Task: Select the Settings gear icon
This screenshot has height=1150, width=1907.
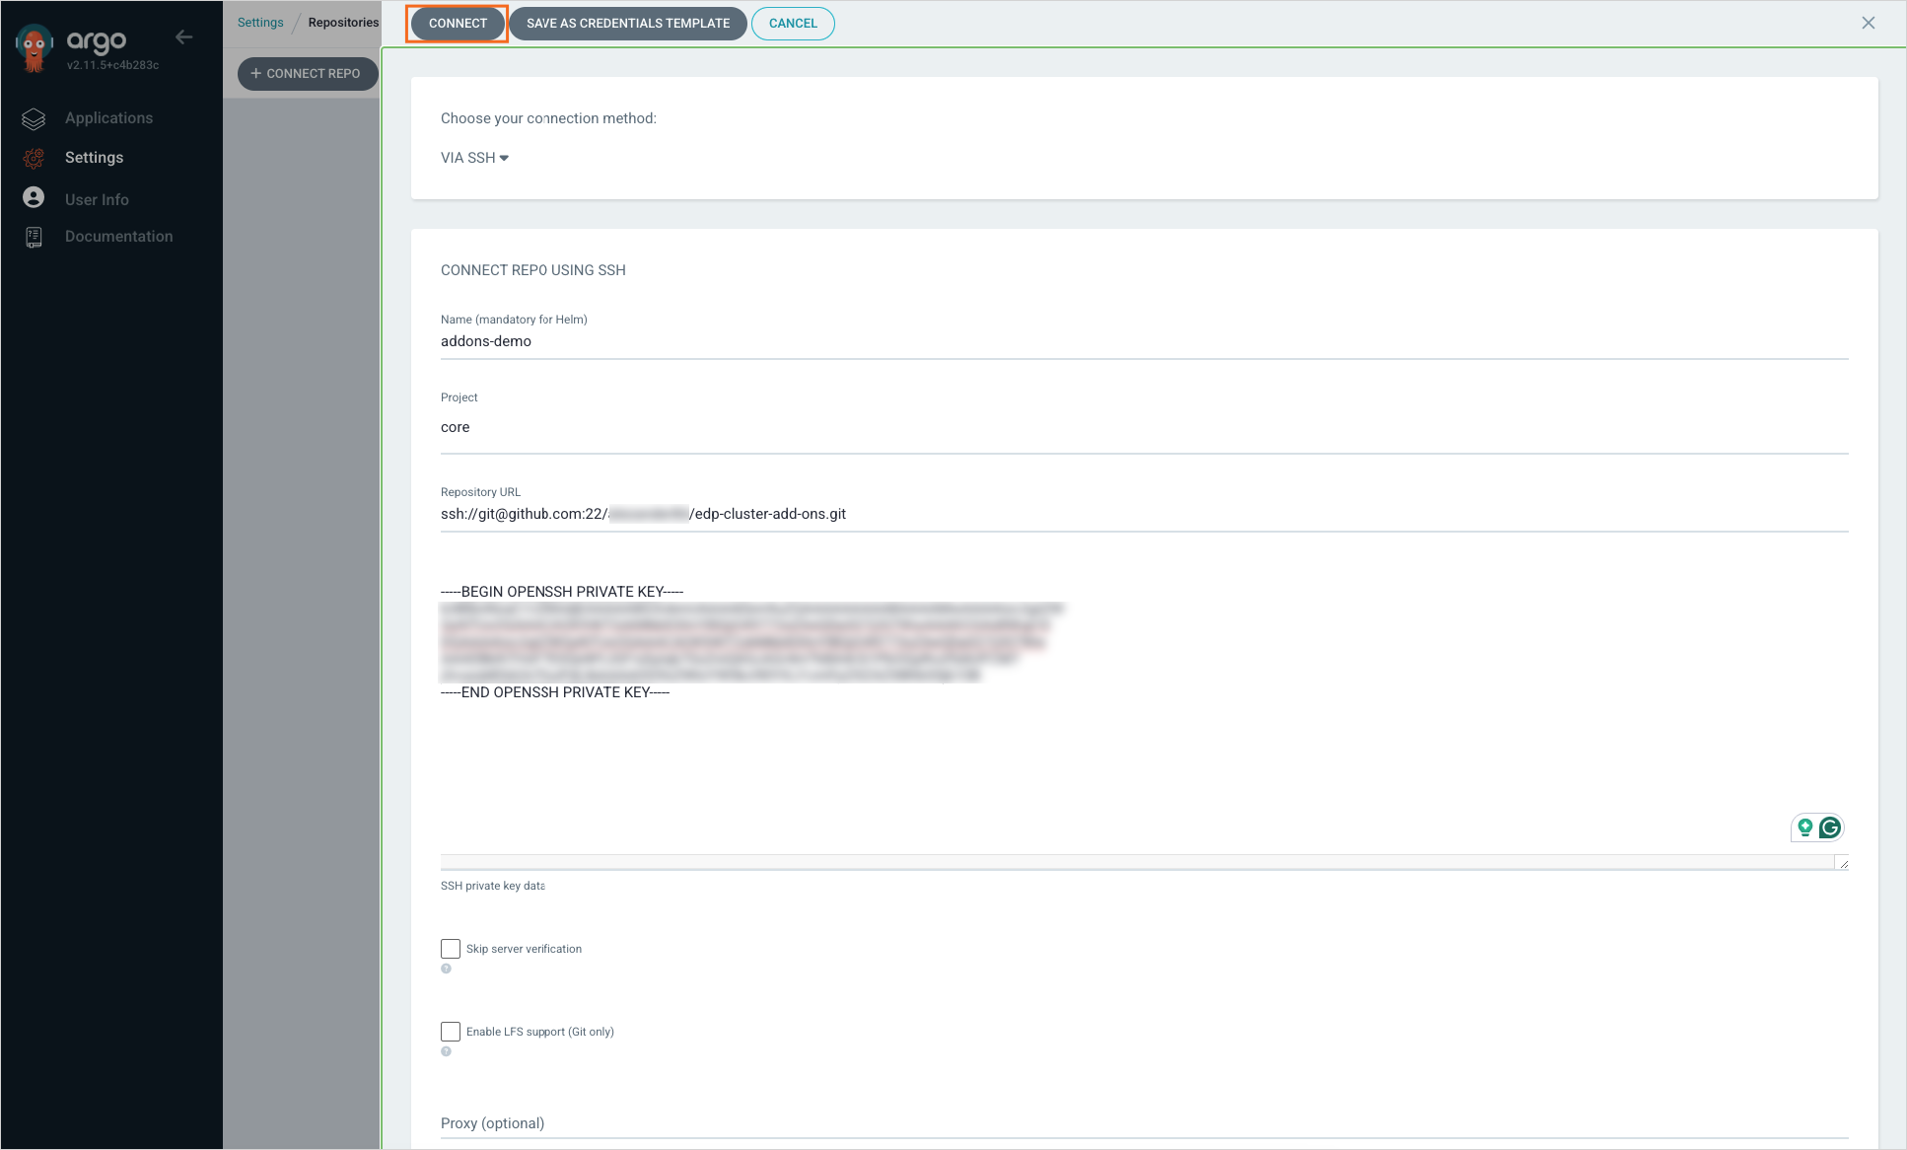Action: pyautogui.click(x=33, y=158)
